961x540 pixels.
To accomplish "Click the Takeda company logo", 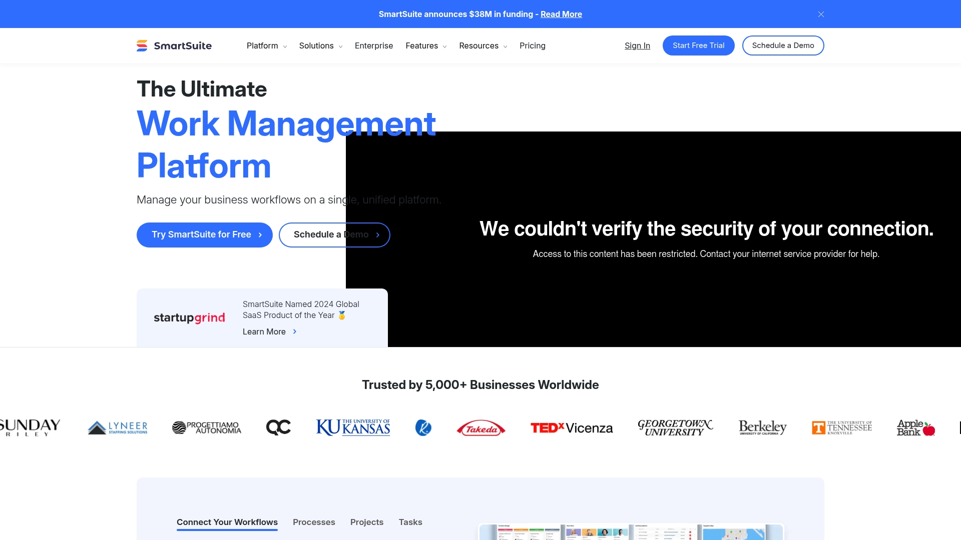I will point(480,427).
